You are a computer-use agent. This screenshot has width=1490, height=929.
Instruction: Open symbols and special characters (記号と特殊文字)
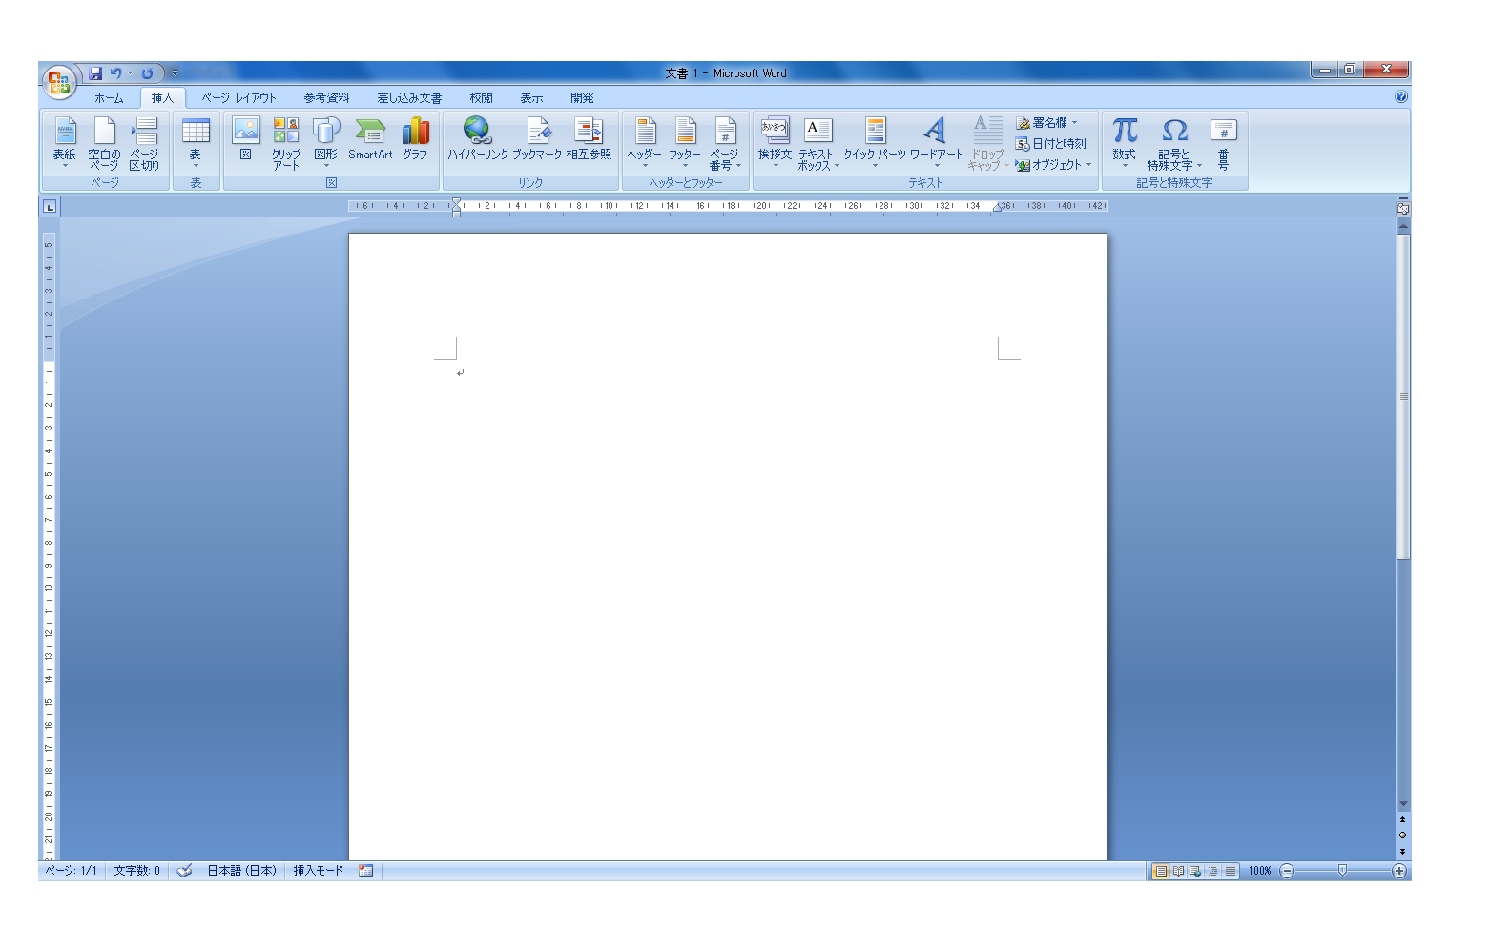coord(1174,143)
